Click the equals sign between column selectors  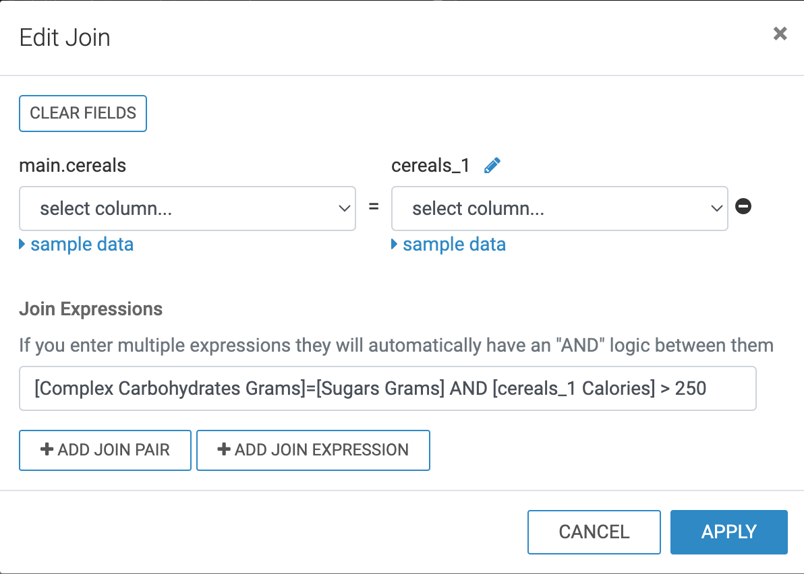tap(374, 208)
